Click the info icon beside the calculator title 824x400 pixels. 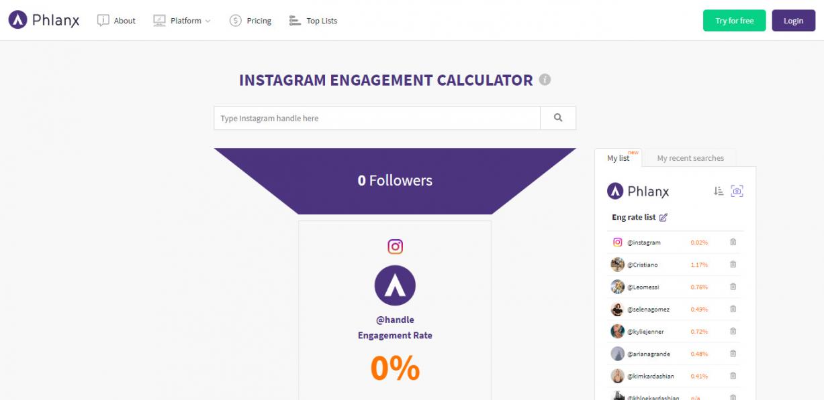tap(545, 80)
